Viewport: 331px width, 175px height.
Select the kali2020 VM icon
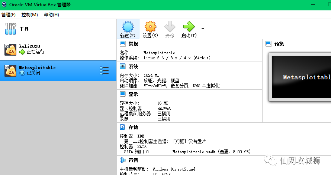pyautogui.click(x=10, y=50)
